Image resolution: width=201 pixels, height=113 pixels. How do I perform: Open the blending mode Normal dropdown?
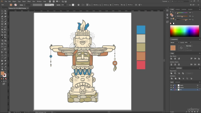click(x=175, y=43)
